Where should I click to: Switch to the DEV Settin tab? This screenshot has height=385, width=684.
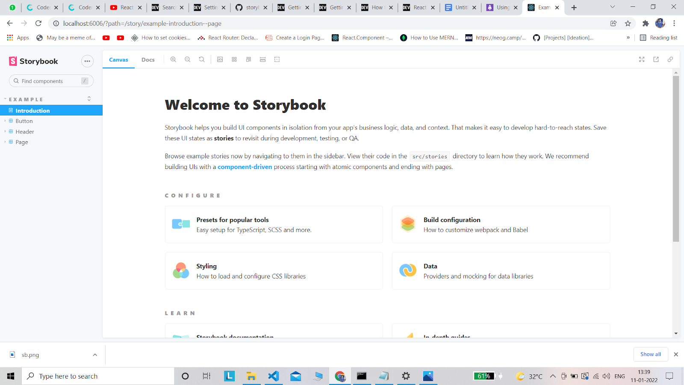coord(209,7)
